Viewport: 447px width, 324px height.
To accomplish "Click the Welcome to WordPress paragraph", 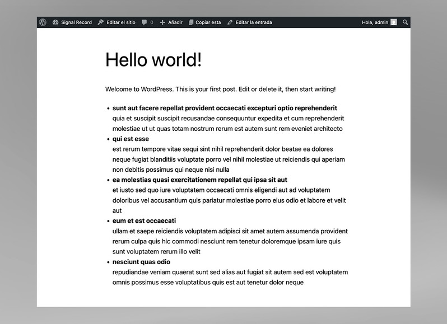I will (x=220, y=89).
